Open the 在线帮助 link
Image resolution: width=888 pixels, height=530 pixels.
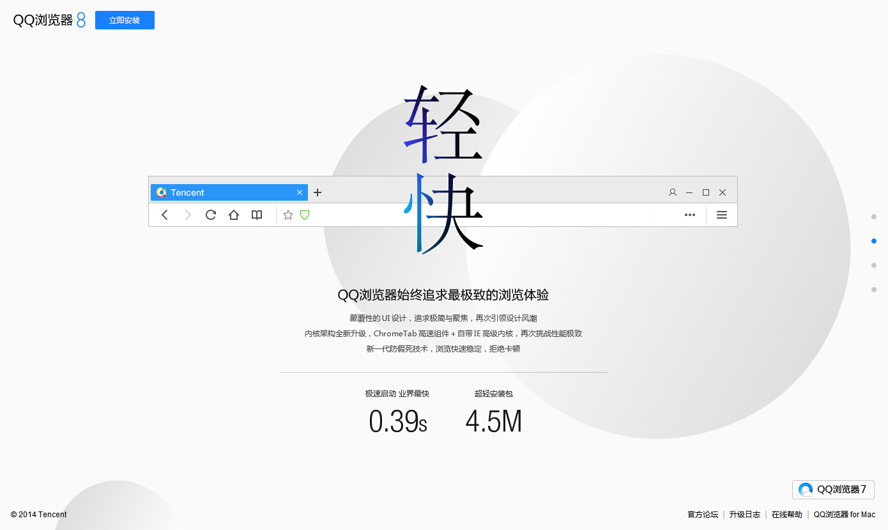[787, 515]
